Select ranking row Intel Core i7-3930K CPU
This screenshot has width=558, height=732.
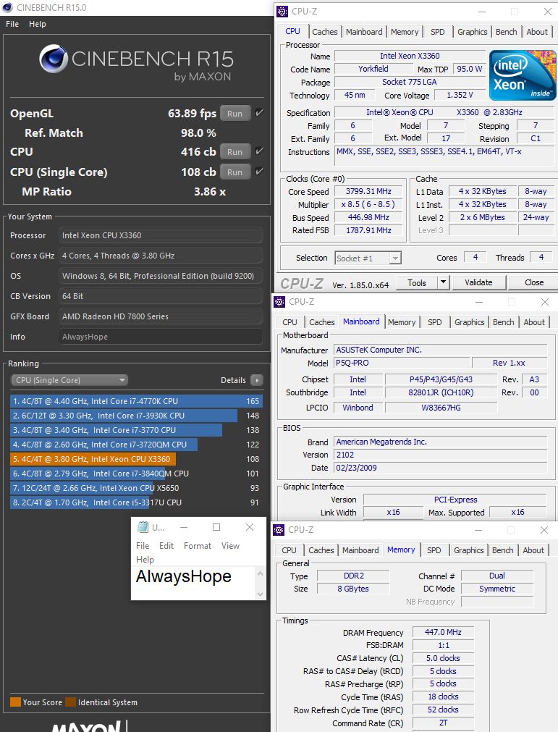(x=136, y=416)
